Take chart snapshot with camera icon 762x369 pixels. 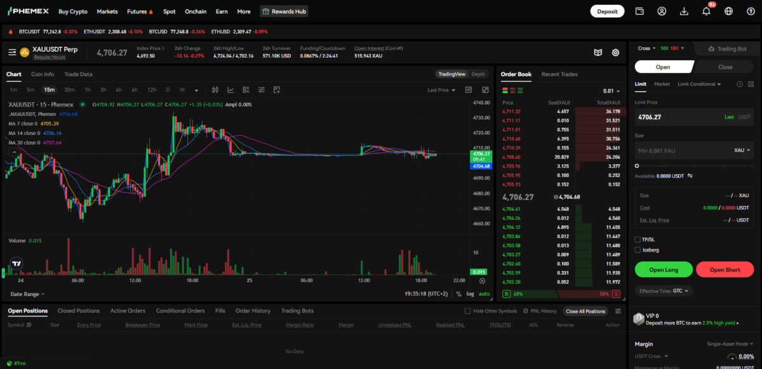click(x=469, y=90)
